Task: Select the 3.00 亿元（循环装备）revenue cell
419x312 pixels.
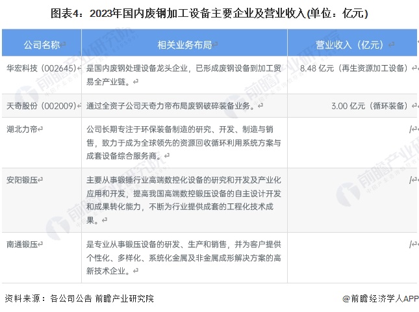Action: coord(372,105)
